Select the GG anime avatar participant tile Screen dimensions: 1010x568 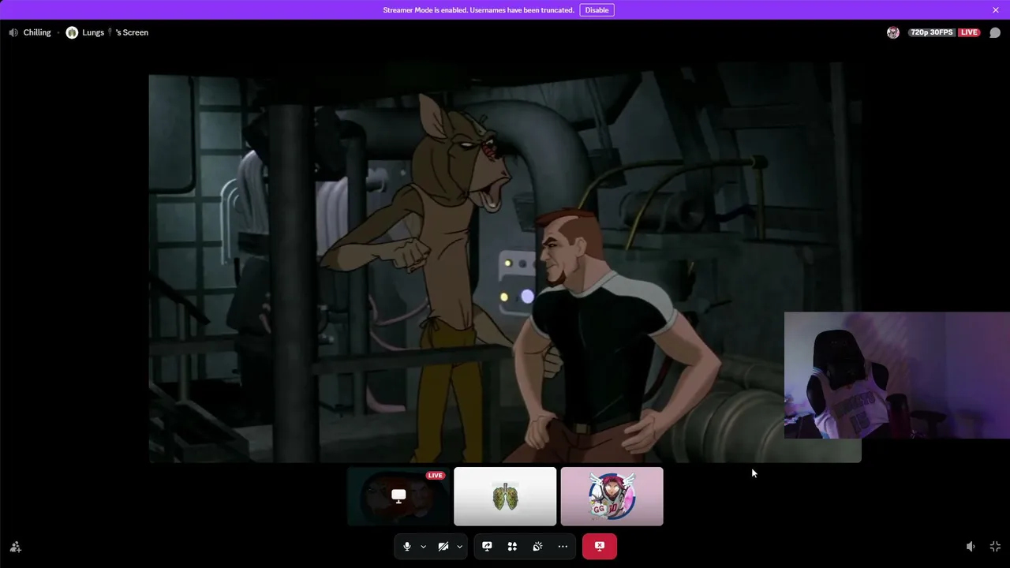coord(612,496)
